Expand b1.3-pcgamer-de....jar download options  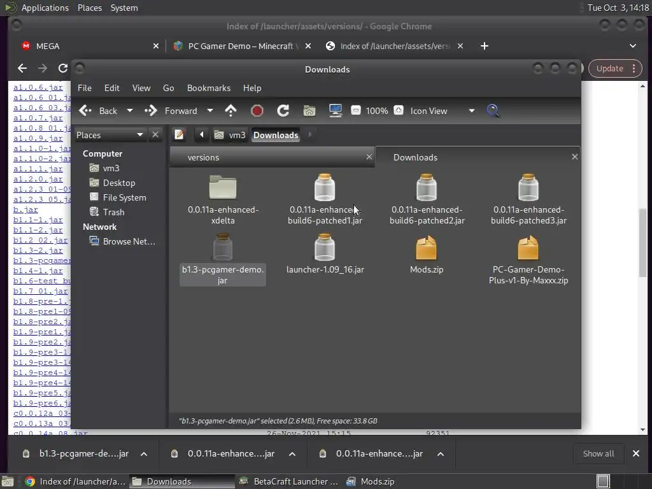[144, 453]
